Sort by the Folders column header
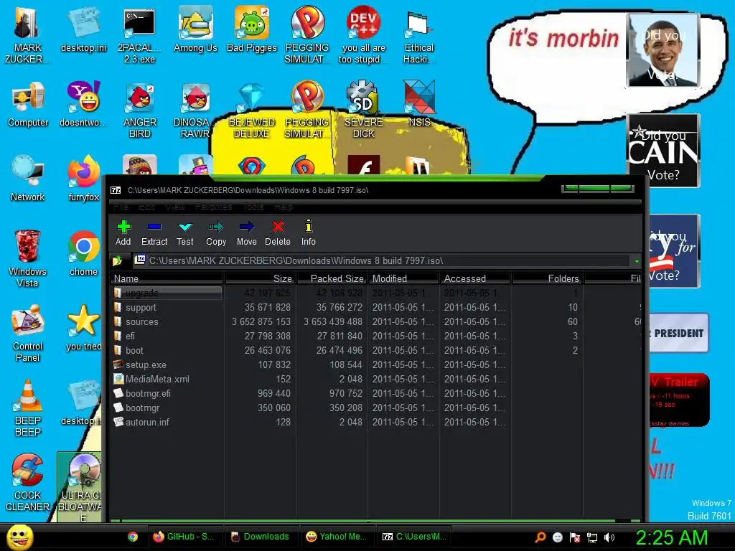This screenshot has width=735, height=551. [547, 278]
